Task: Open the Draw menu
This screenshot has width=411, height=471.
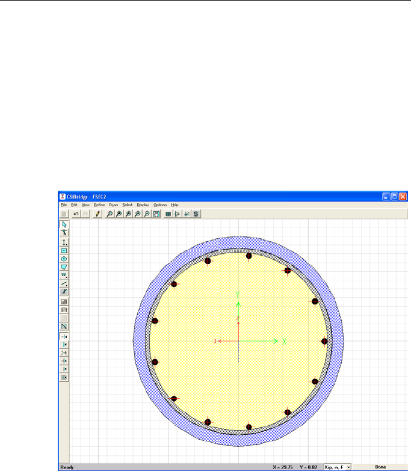Action: (x=114, y=205)
